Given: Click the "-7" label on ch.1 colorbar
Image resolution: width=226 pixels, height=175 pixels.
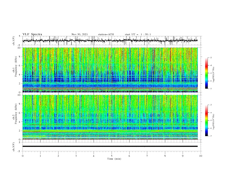Looking at the screenshot, I should (x=211, y=89).
